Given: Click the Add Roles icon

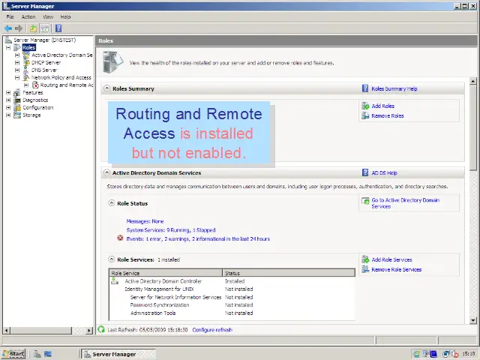Looking at the screenshot, I should (x=365, y=106).
